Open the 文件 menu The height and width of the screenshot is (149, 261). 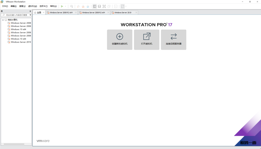(x=5, y=6)
